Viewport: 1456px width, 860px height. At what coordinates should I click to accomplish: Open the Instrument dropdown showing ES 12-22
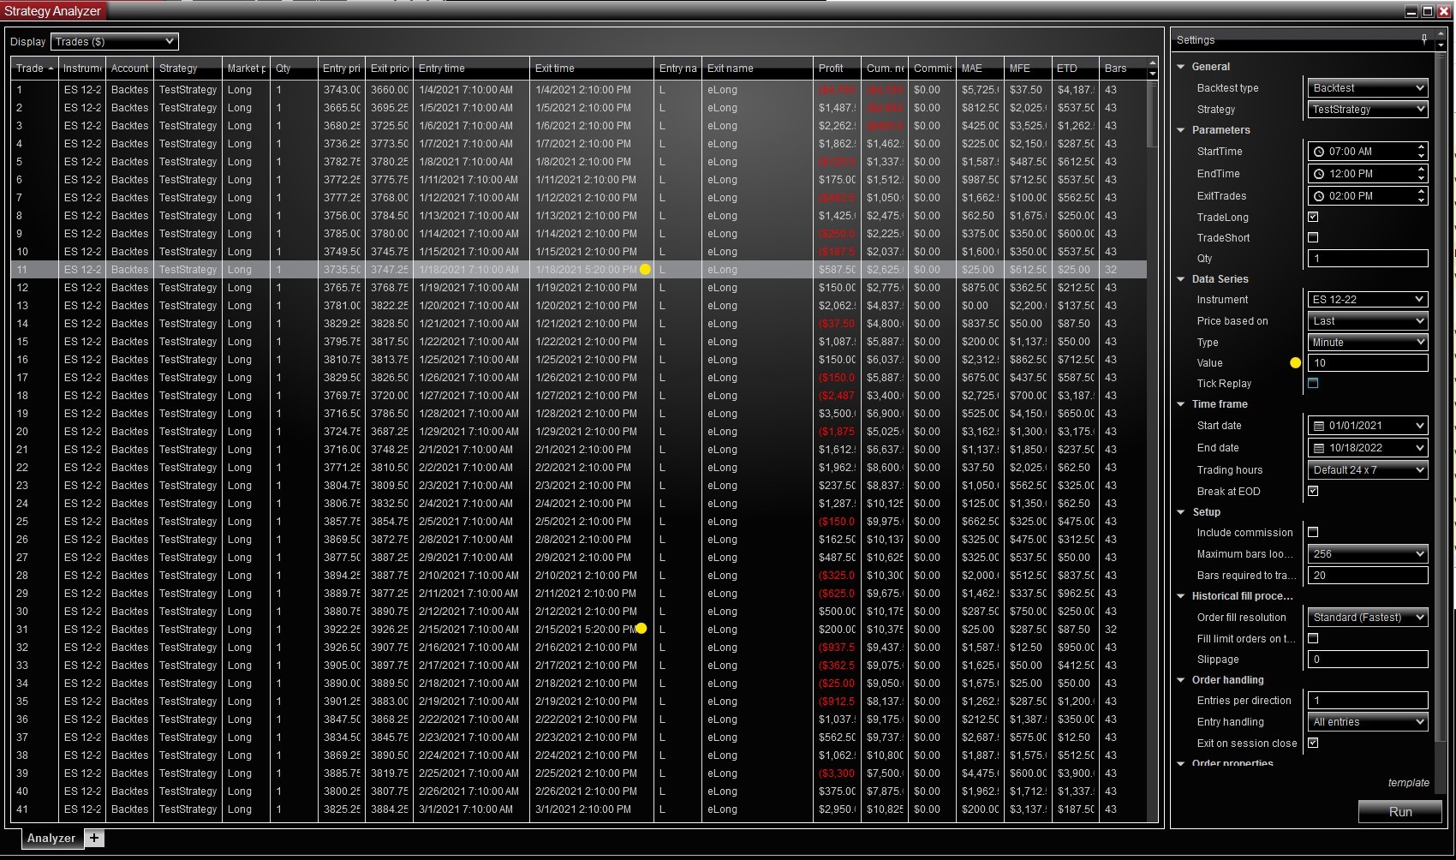(x=1368, y=300)
